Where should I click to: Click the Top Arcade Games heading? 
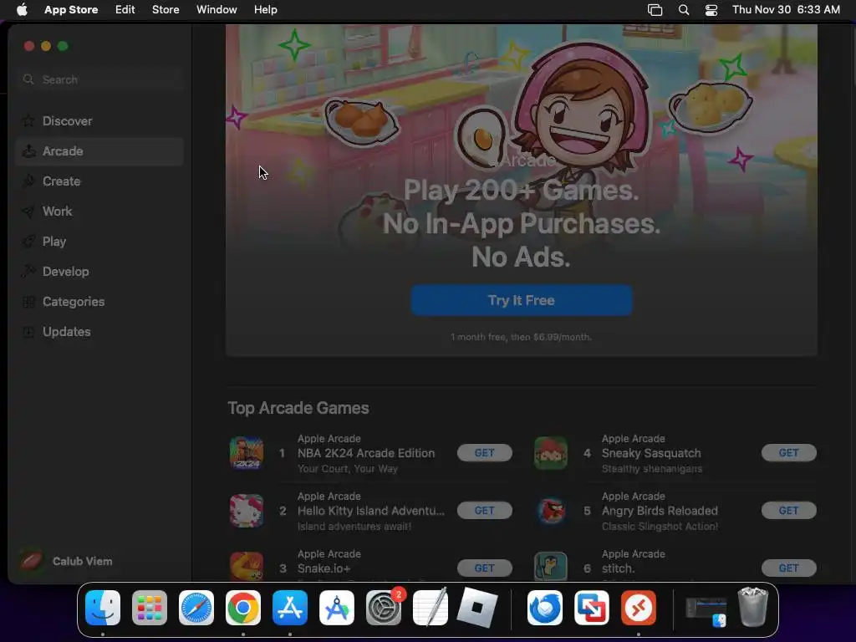pos(298,408)
